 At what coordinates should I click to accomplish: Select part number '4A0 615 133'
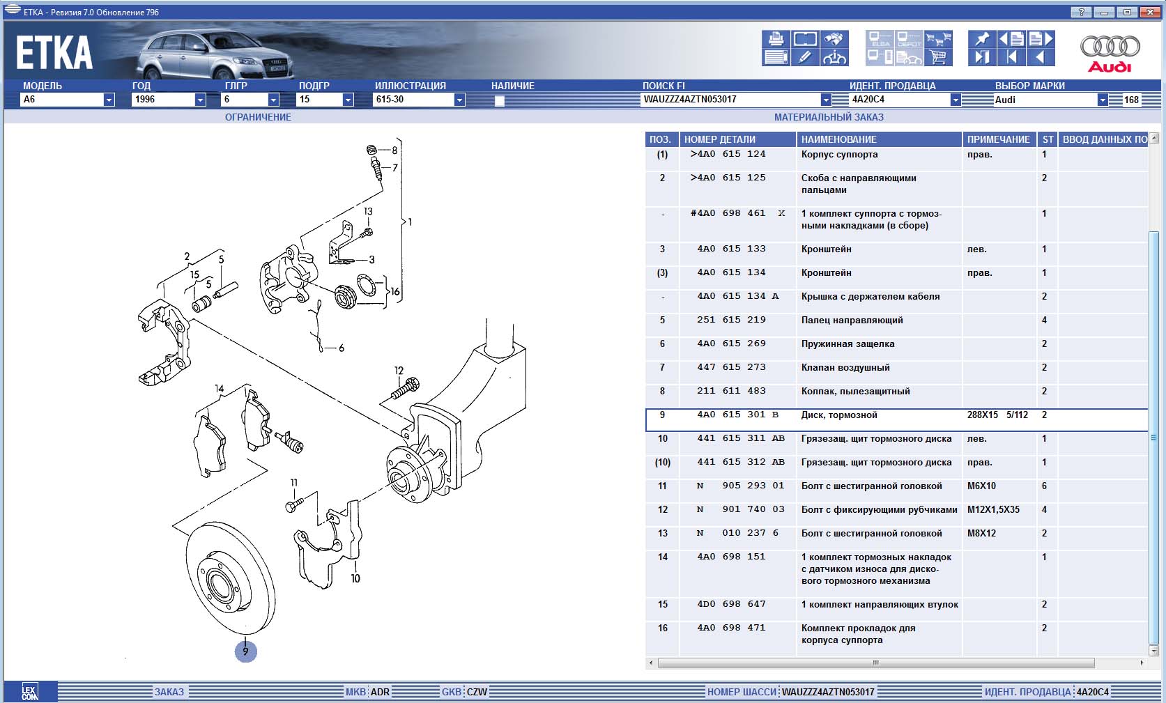pyautogui.click(x=731, y=249)
